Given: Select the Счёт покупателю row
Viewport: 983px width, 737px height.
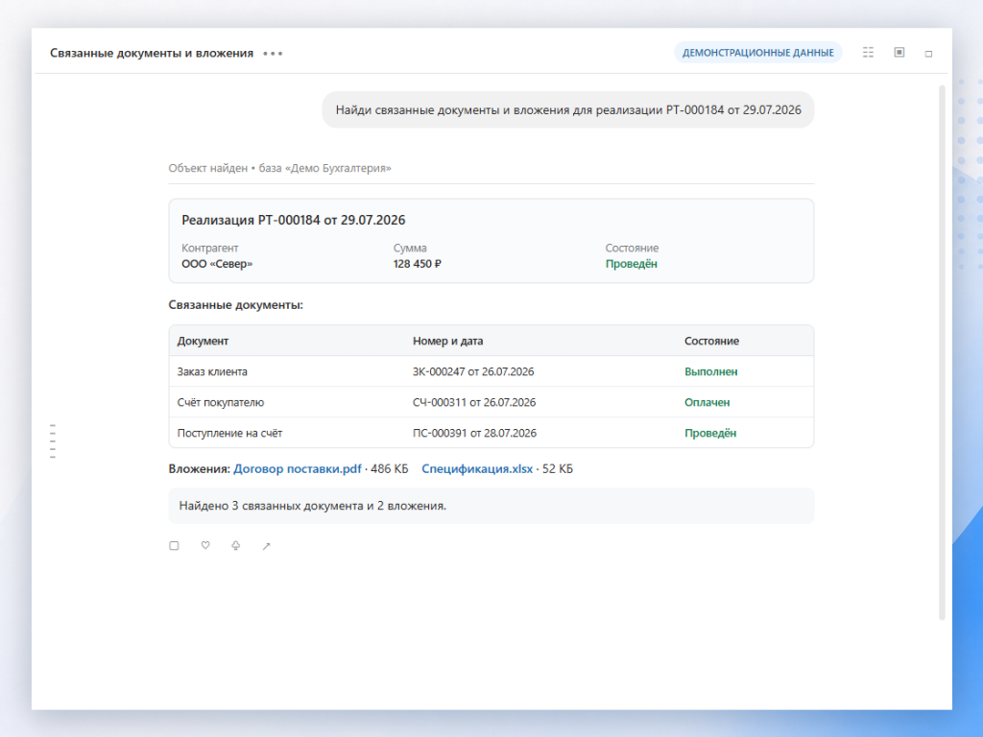Looking at the screenshot, I should (491, 402).
